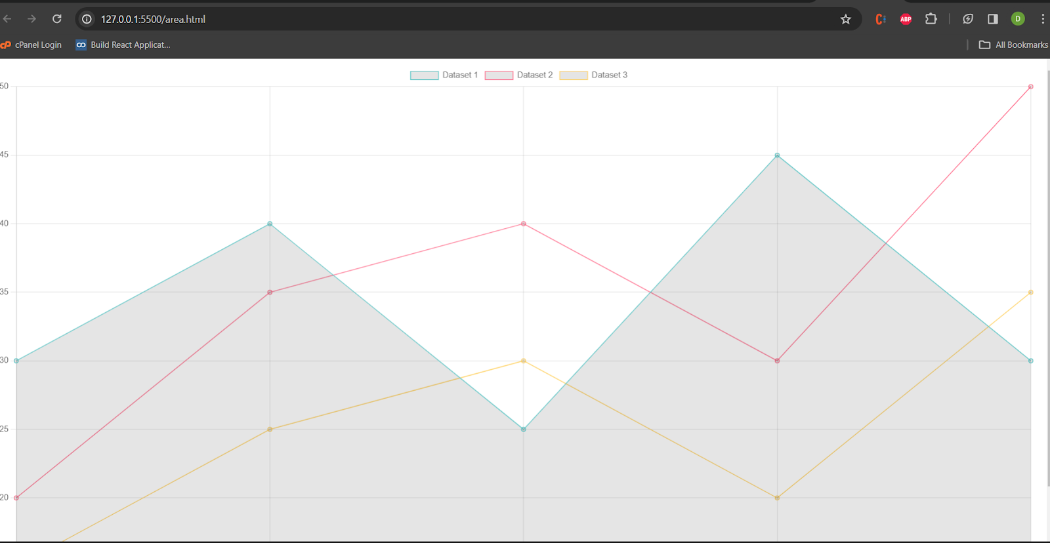Bookmark this page with the star icon

pos(845,19)
